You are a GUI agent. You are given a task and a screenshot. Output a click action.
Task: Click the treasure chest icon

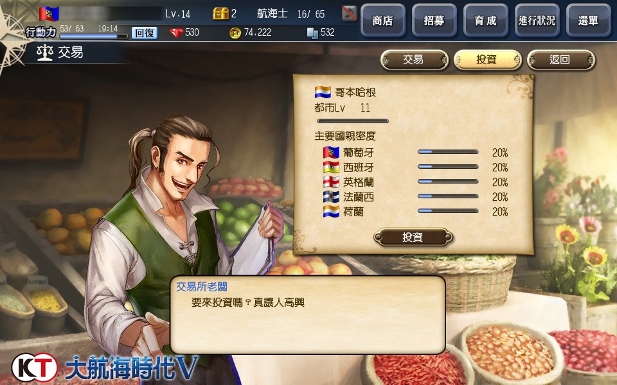pos(220,13)
